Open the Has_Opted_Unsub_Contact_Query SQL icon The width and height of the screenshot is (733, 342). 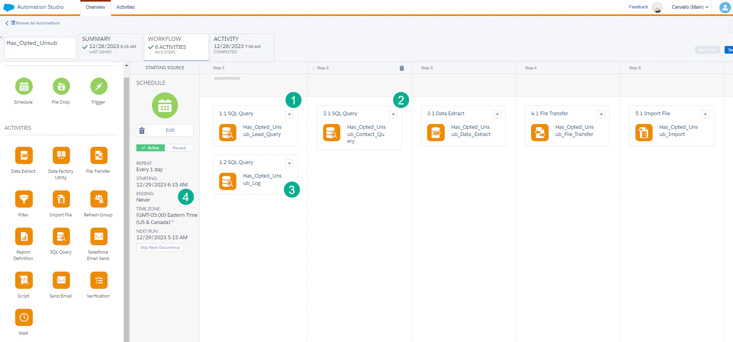332,133
